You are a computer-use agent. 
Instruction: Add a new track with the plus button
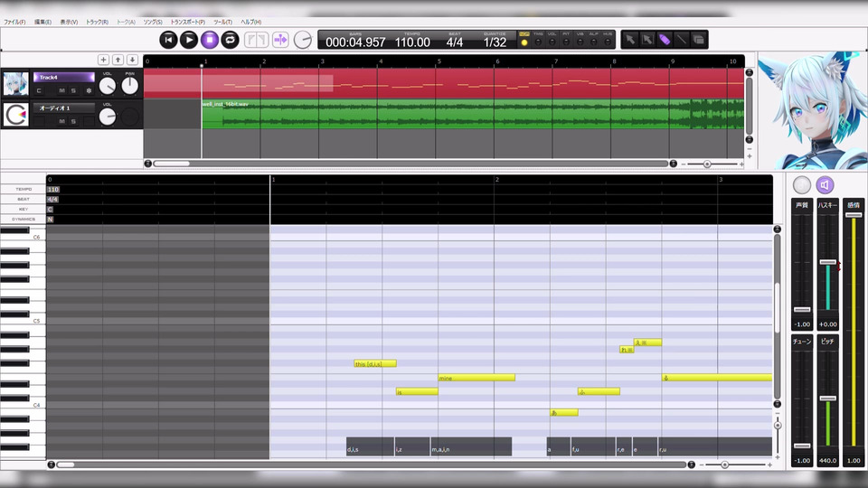(x=103, y=60)
